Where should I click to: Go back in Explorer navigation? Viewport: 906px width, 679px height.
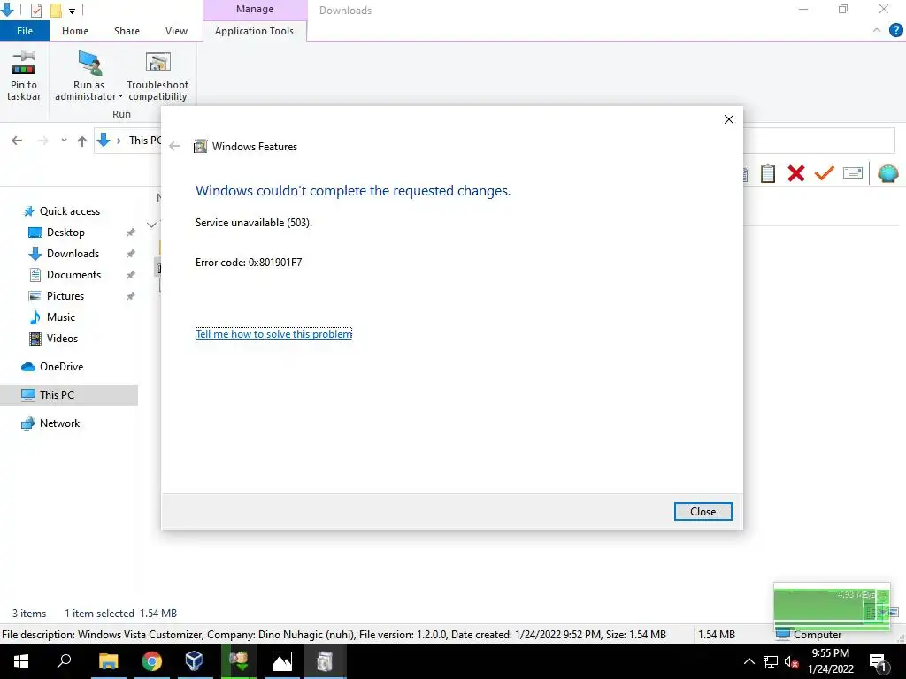pyautogui.click(x=18, y=141)
